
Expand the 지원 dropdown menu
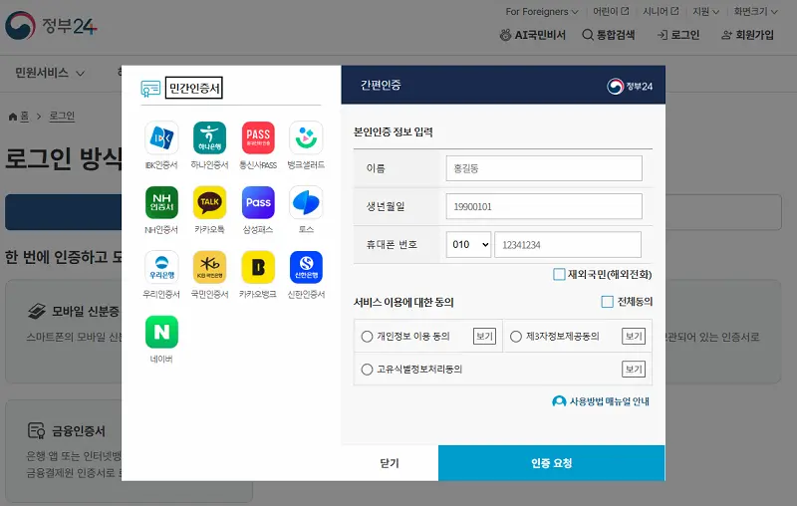[x=706, y=11]
